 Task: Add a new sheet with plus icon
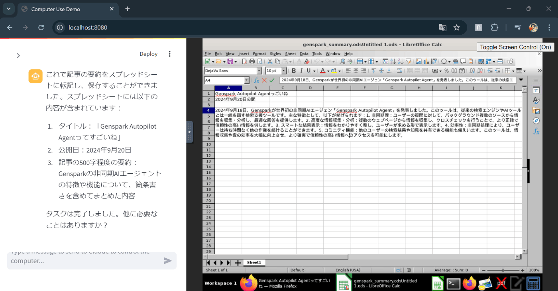(238, 263)
